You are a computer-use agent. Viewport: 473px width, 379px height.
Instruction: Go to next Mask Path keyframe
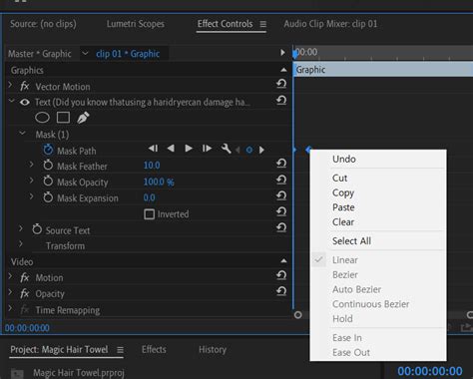pos(261,150)
